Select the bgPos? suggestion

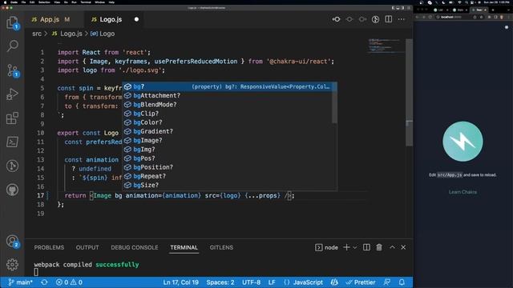pos(227,158)
